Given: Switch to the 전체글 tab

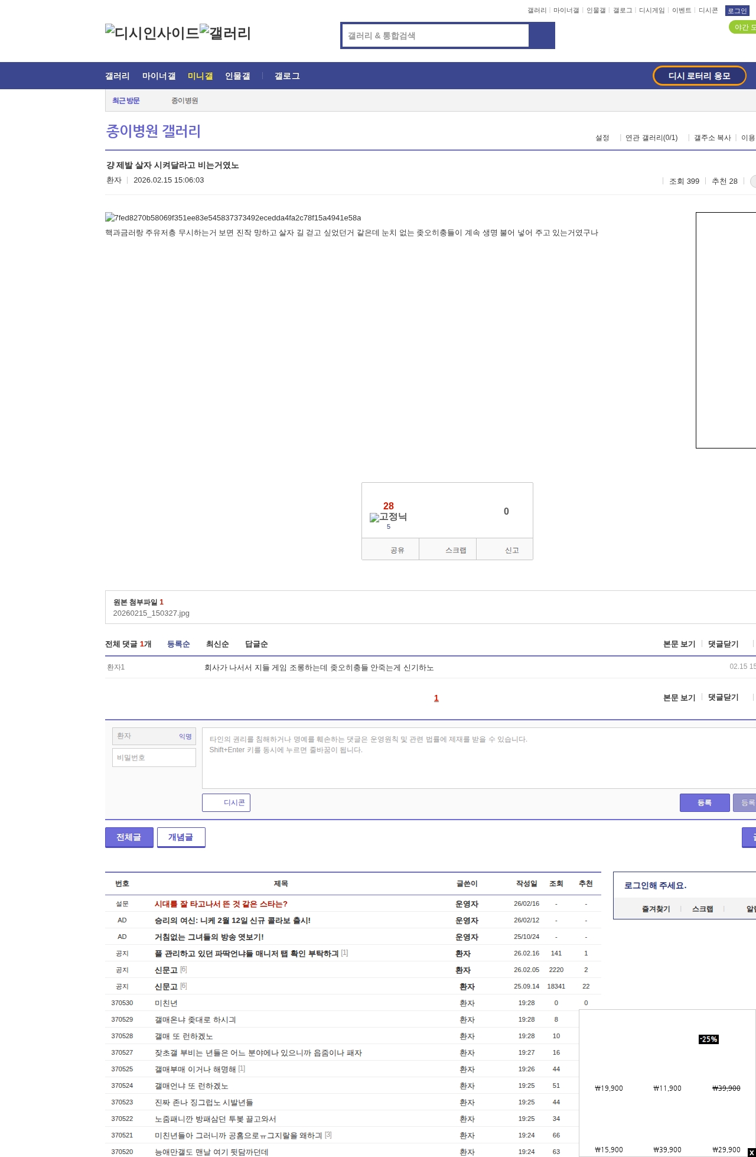Looking at the screenshot, I should (129, 837).
